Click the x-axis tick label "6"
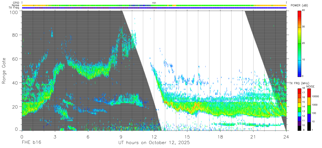This screenshot has width=322, height=148. 88,137
